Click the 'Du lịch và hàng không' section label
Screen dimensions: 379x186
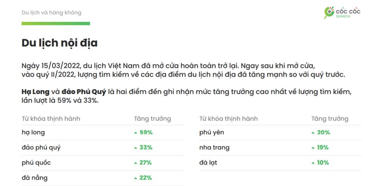click(52, 13)
